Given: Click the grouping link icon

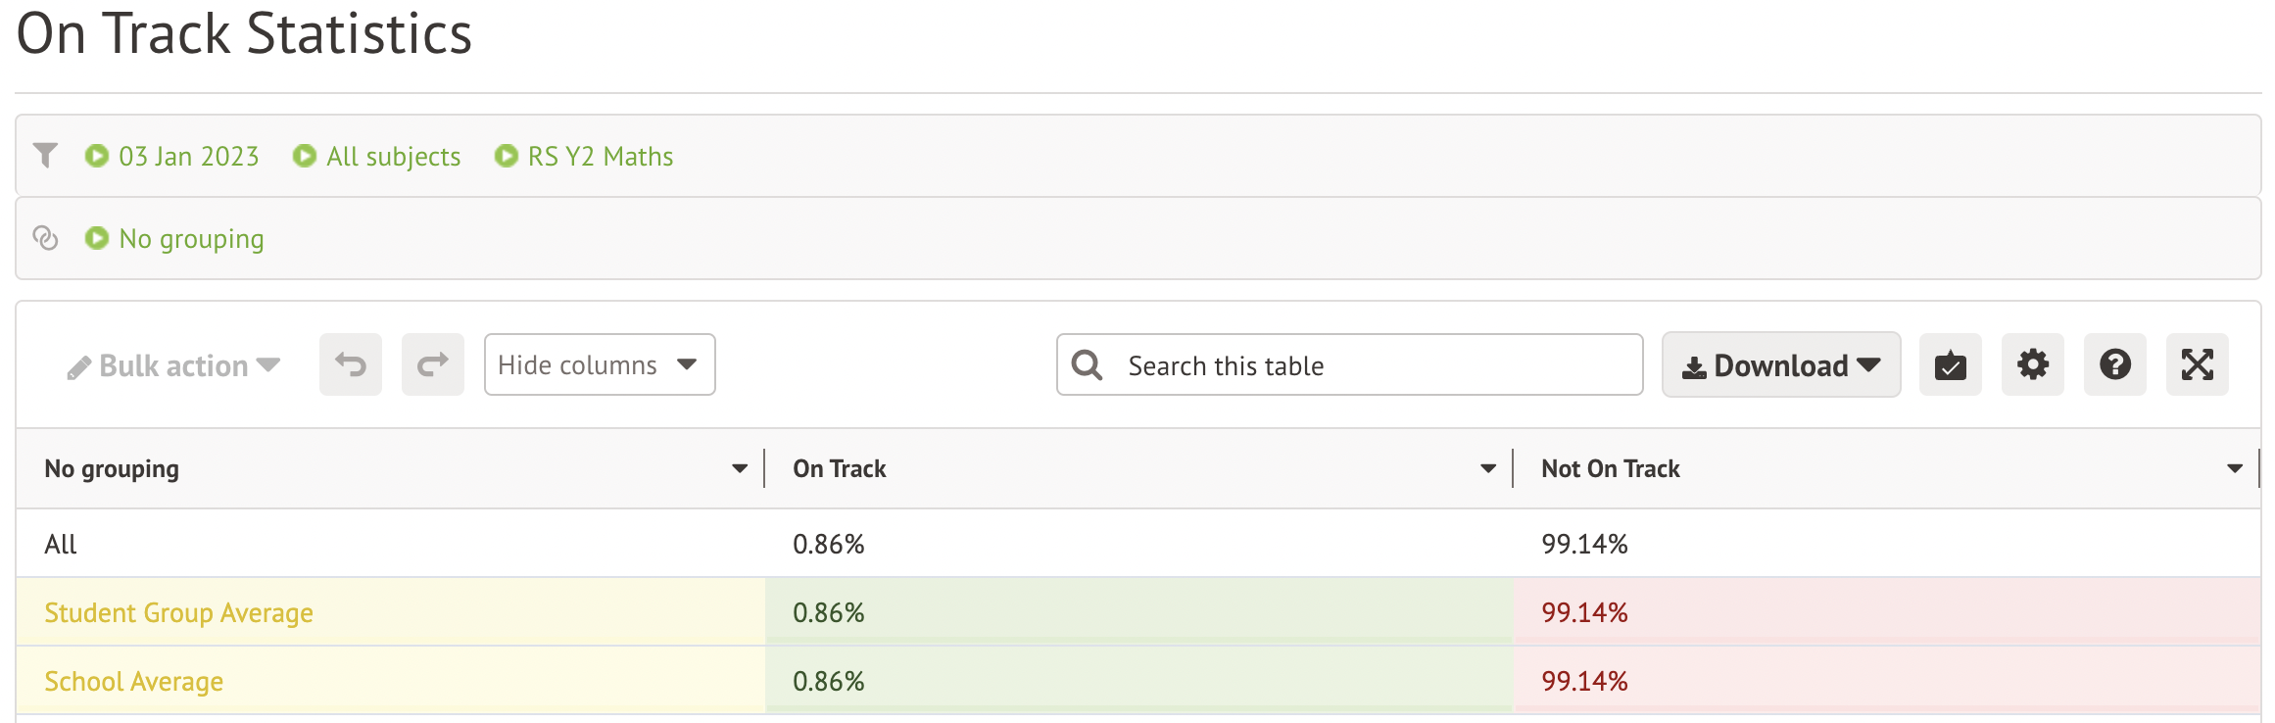Looking at the screenshot, I should (45, 238).
